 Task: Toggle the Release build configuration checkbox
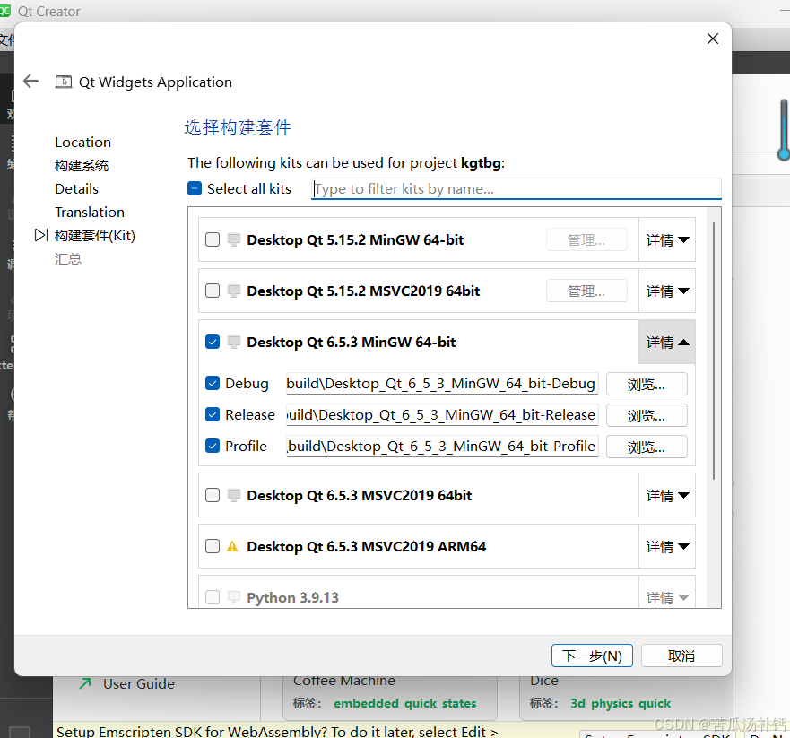213,414
